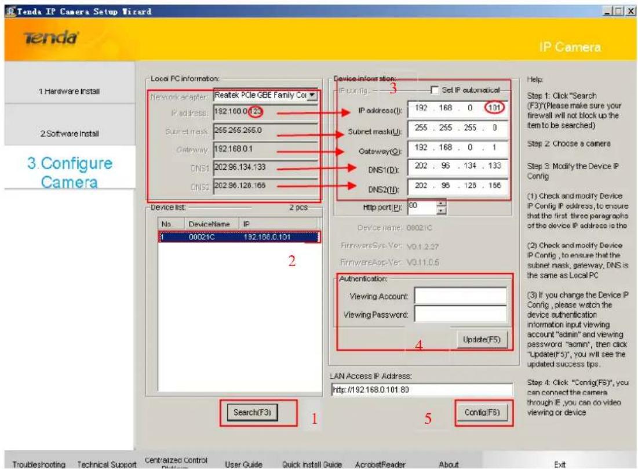The width and height of the screenshot is (638, 469).
Task: Close the Setup Wizard window
Action: [629, 12]
